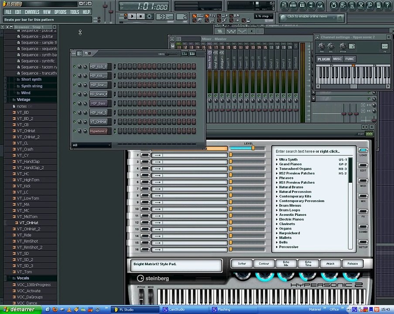Expand the Ultra Synth patch category

(x=277, y=160)
